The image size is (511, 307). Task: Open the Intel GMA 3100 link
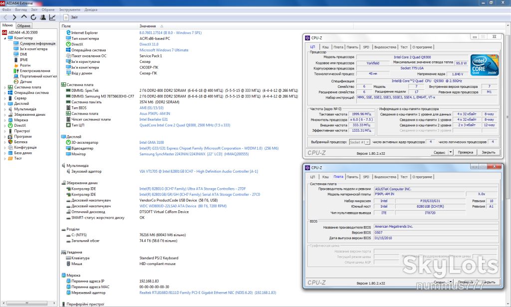pyautogui.click(x=152, y=142)
